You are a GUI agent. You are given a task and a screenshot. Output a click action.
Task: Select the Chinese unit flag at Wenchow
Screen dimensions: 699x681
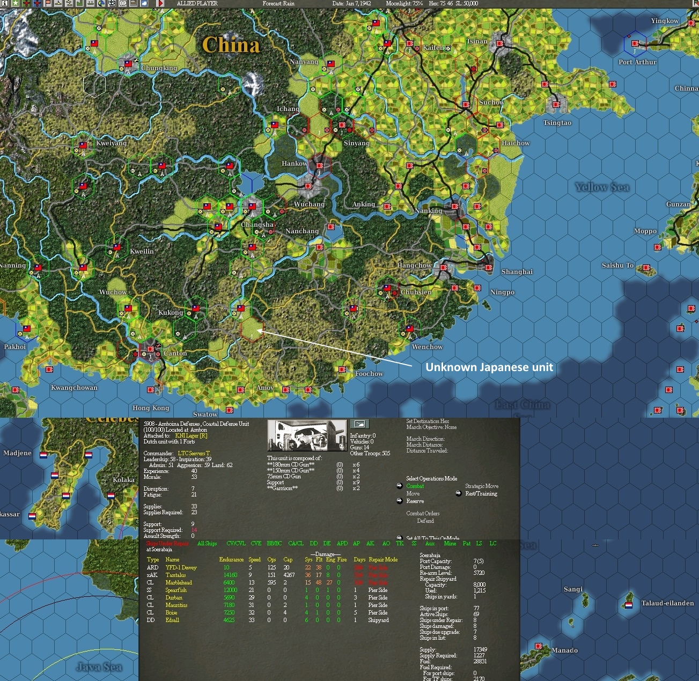[x=410, y=329]
